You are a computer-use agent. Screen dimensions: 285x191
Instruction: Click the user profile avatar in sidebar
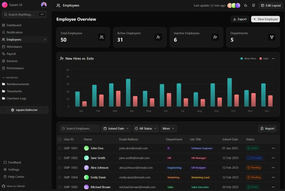(44, 5)
